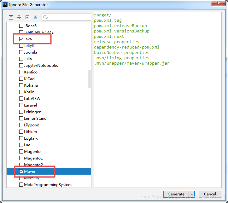228x203 pixels.
Task: Click the Cancel button
Action: point(210,194)
